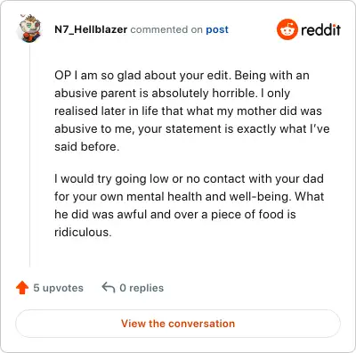
Task: Click the words "mental health" in comment
Action: pyautogui.click(x=172, y=196)
